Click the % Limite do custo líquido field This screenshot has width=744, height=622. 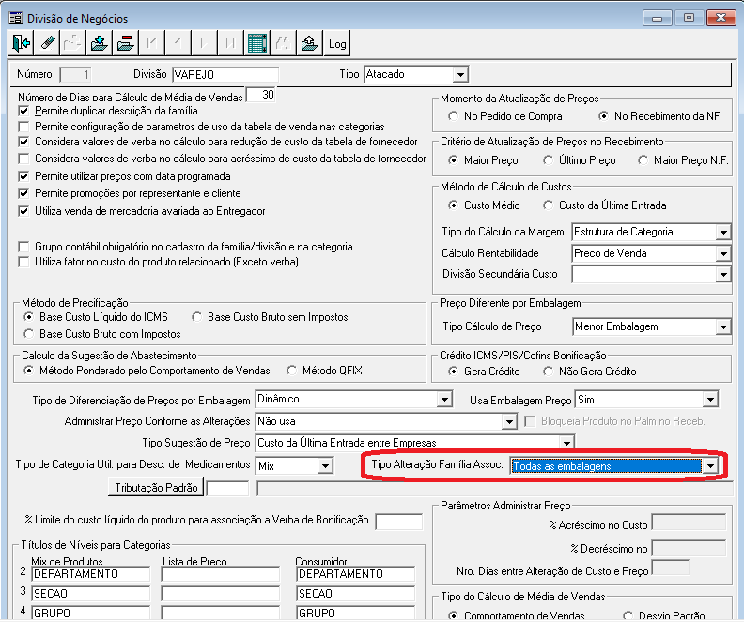(x=398, y=522)
